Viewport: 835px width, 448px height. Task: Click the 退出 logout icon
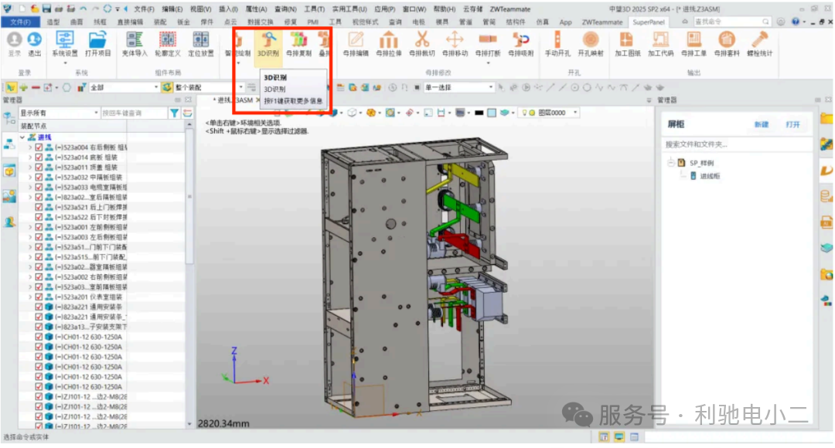coord(35,43)
